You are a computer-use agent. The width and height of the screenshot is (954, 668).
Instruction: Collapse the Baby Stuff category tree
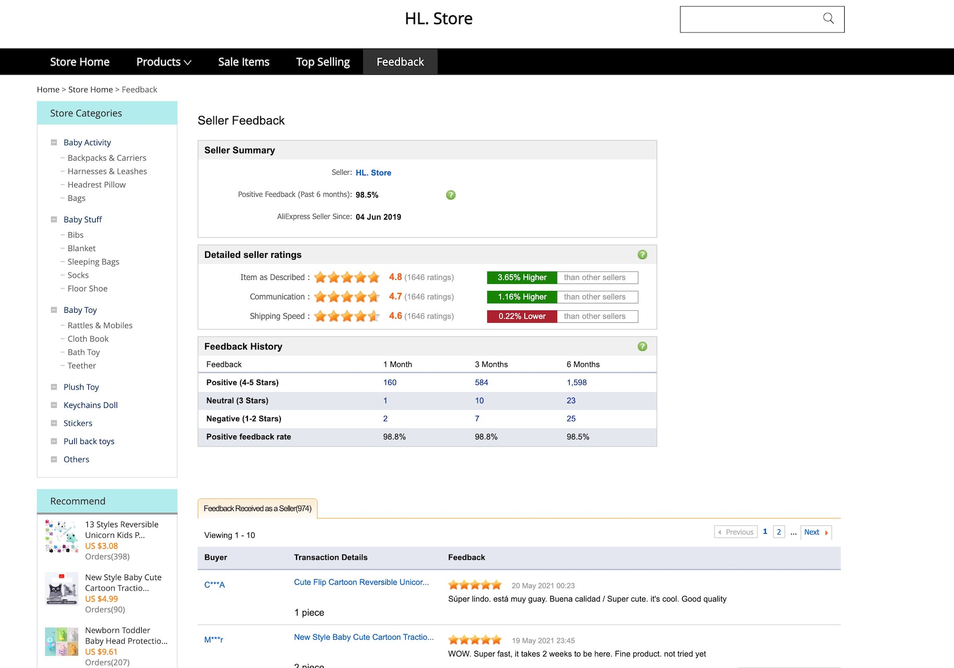[54, 220]
